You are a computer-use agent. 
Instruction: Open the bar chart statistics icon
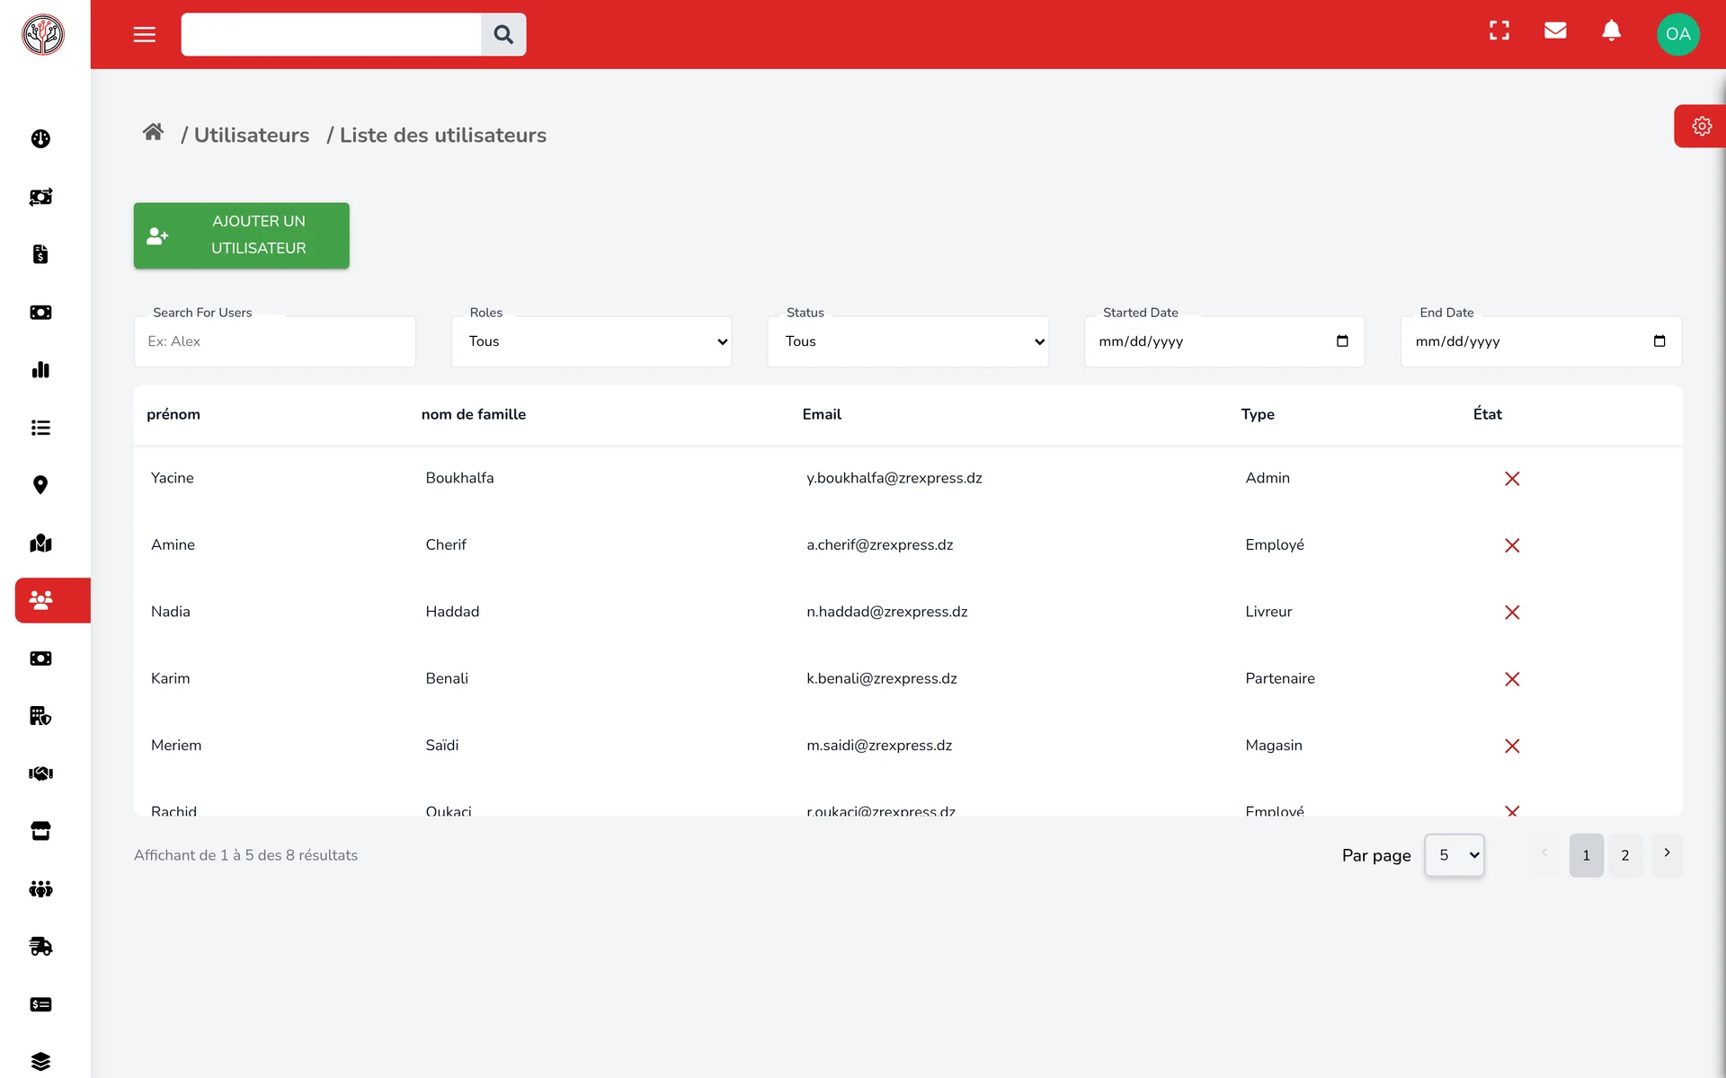[x=40, y=369]
